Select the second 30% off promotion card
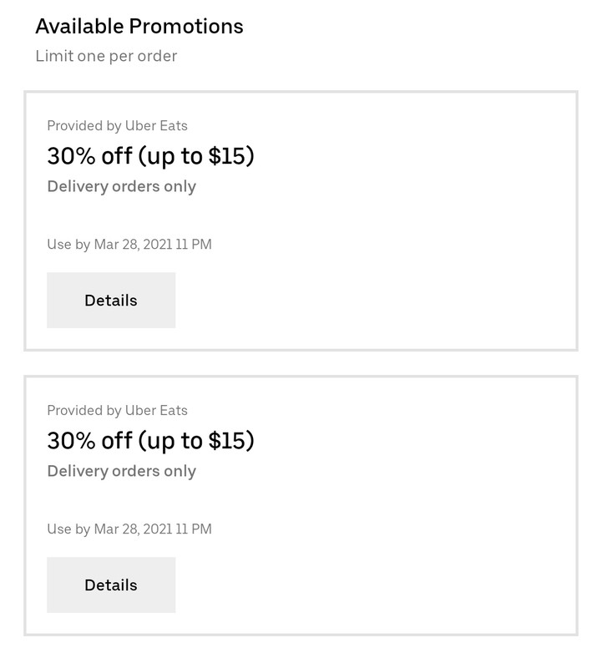The image size is (602, 668). [x=301, y=506]
